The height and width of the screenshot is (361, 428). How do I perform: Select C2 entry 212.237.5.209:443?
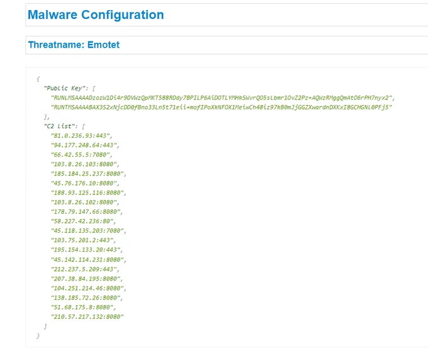84,269
